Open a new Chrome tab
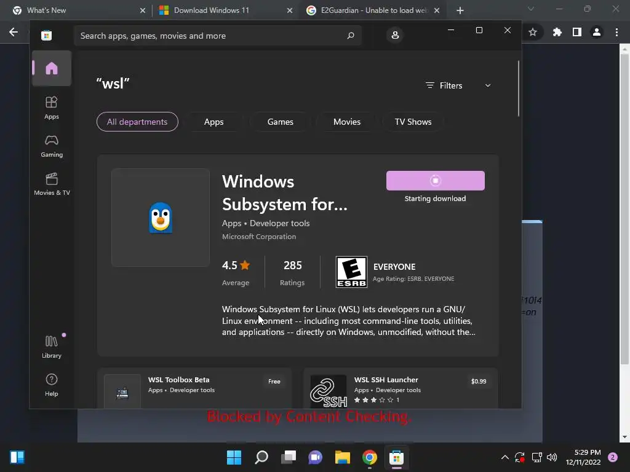 [460, 10]
